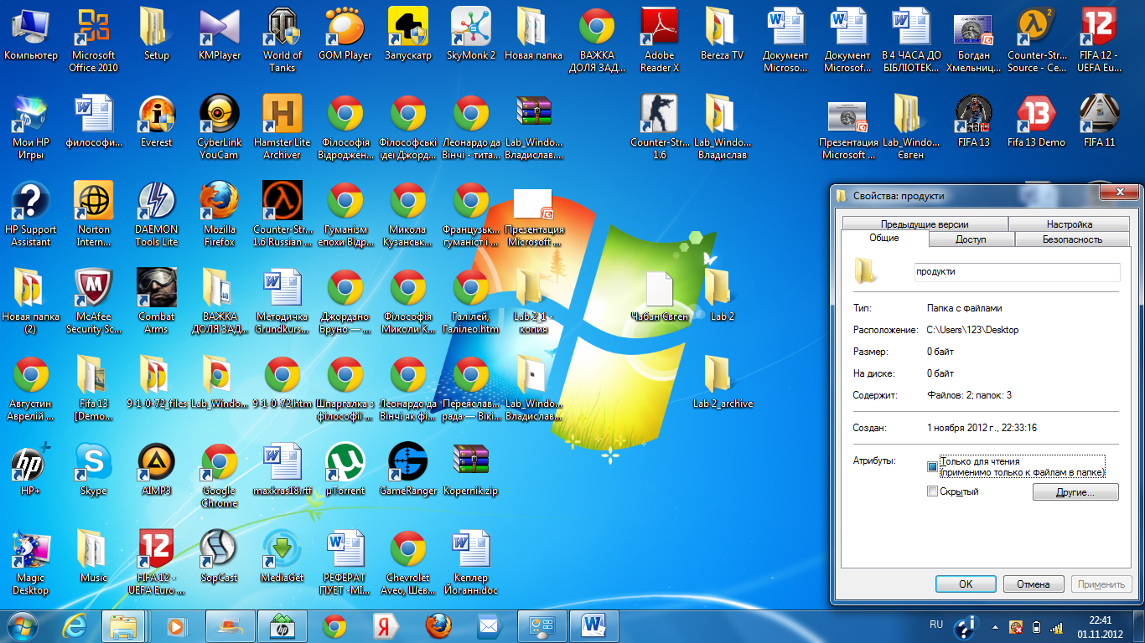Click the OK button in properties dialog
1145x643 pixels.
pos(966,584)
